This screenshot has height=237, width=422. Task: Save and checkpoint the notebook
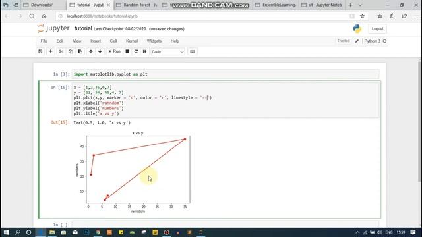tap(40, 51)
